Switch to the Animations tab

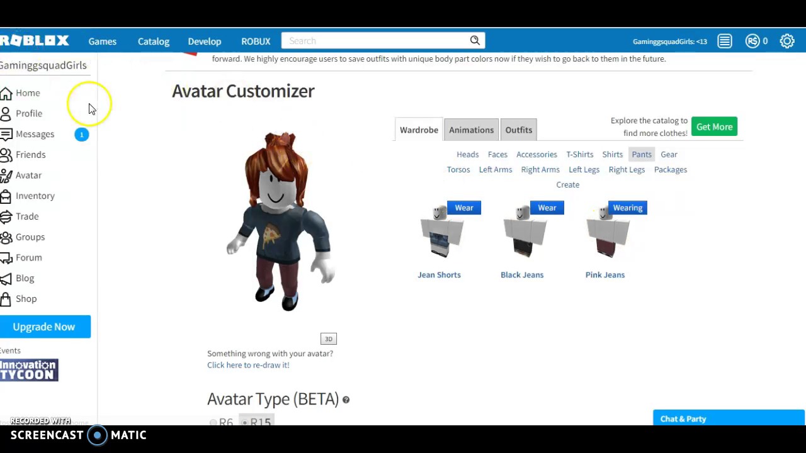pos(471,130)
